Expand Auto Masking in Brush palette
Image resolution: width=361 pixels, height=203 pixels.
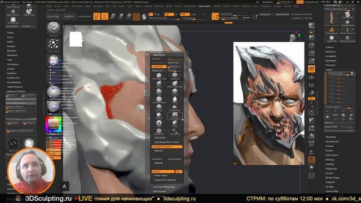click(14, 82)
